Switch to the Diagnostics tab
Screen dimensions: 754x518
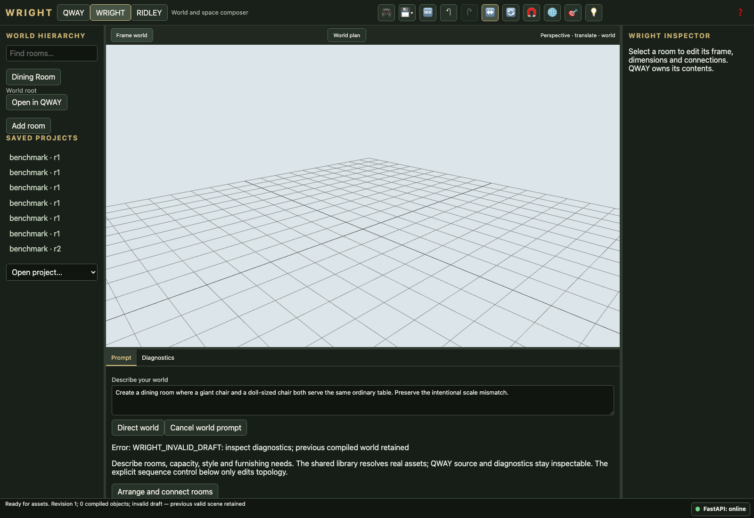pos(158,358)
